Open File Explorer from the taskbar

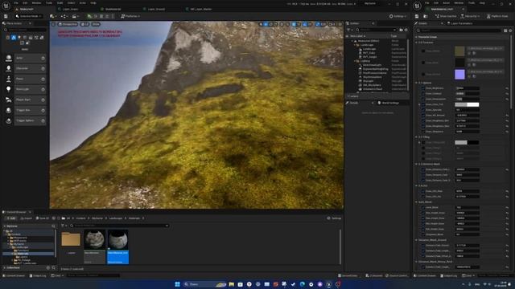[x=232, y=284]
